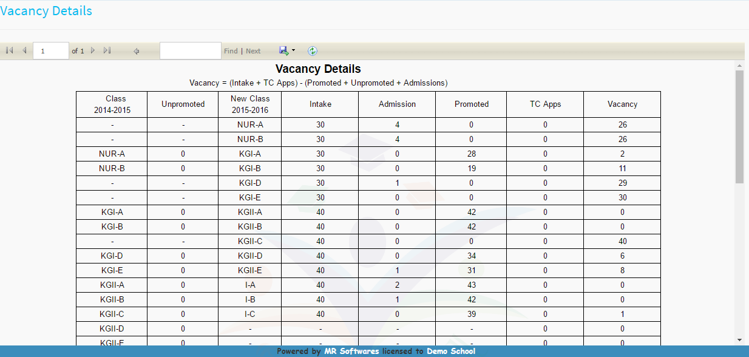Click the scrollbar up arrow
The image size is (749, 357).
click(739, 65)
